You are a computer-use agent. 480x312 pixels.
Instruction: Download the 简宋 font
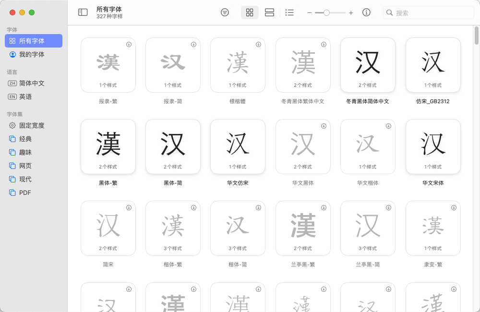coord(129,207)
